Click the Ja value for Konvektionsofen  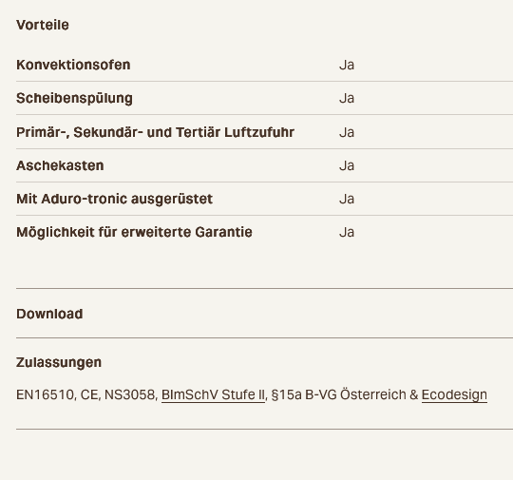(347, 65)
